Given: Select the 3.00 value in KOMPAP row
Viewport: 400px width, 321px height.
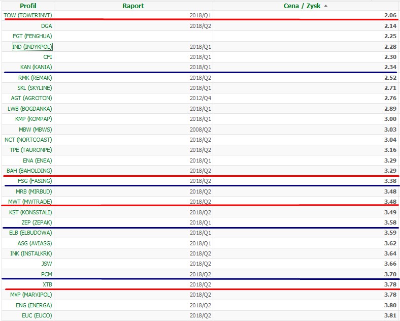Looking at the screenshot, I should pyautogui.click(x=390, y=119).
